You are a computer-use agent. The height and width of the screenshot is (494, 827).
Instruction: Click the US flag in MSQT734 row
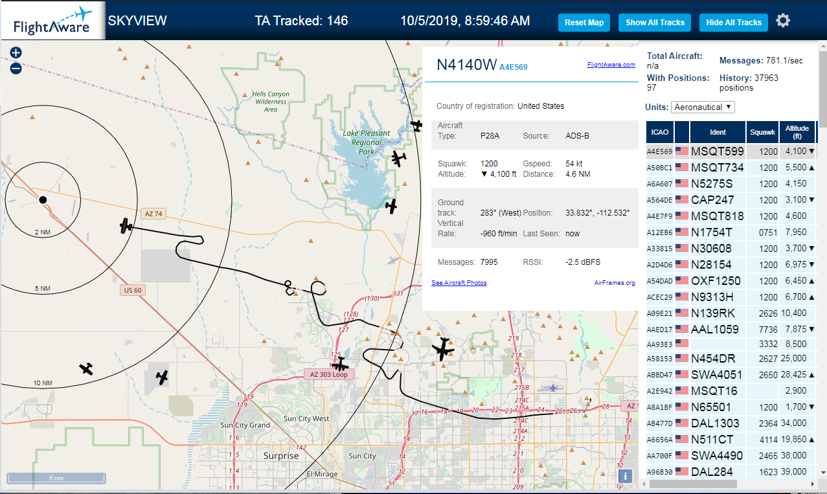pyautogui.click(x=682, y=168)
